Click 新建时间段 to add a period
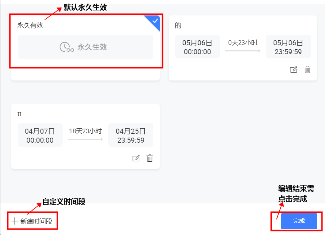Viewport: 325px width, 235px height. pyautogui.click(x=32, y=221)
